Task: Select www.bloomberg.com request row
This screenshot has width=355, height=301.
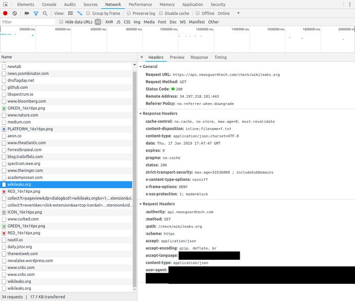Action: tap(66, 101)
